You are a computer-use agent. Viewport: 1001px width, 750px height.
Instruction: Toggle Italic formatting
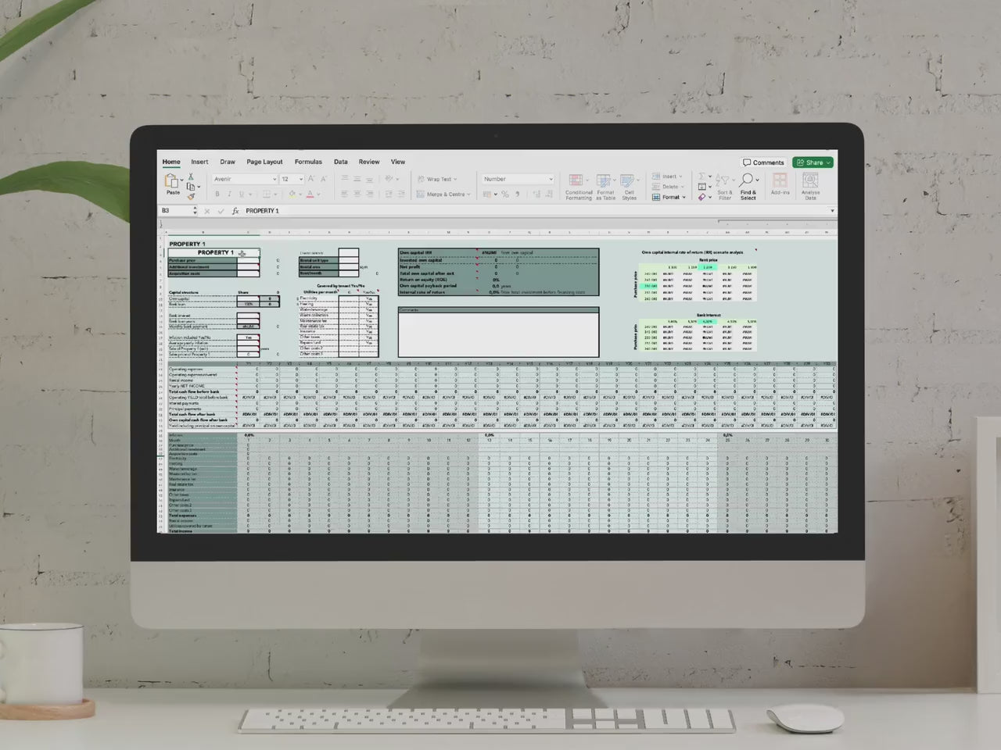point(229,195)
